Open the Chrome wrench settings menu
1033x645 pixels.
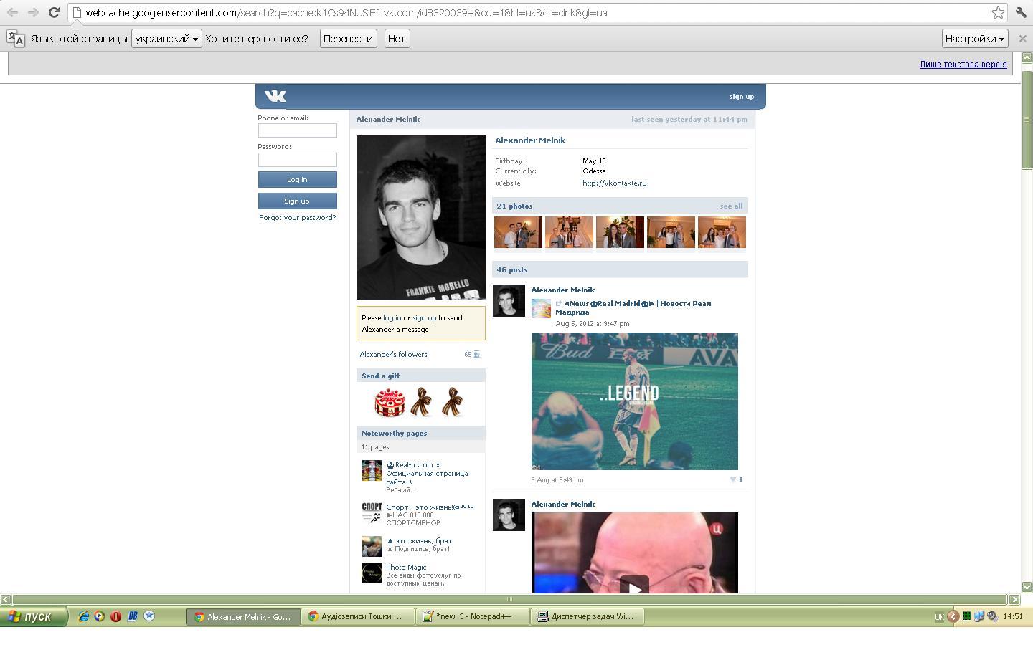pyautogui.click(x=1021, y=12)
